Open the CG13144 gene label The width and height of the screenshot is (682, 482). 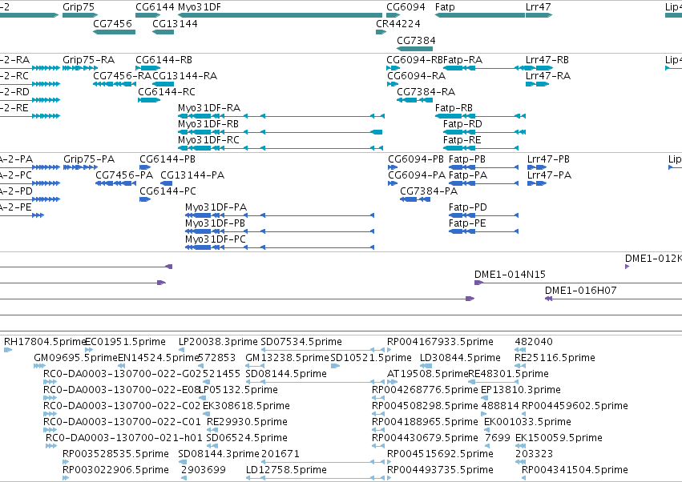point(175,23)
